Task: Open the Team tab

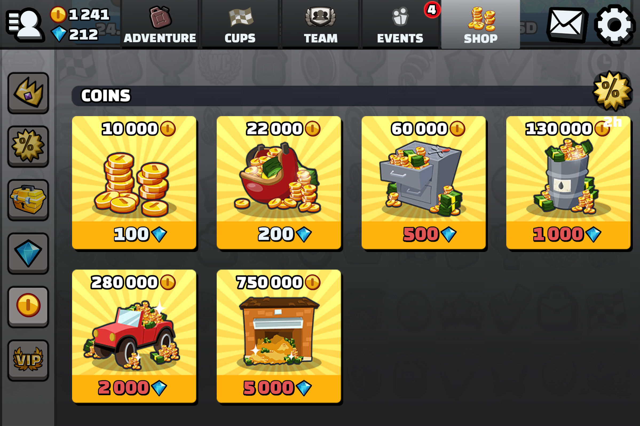Action: [321, 25]
